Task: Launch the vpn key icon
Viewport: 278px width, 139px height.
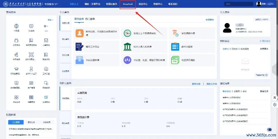Action: (46, 26)
